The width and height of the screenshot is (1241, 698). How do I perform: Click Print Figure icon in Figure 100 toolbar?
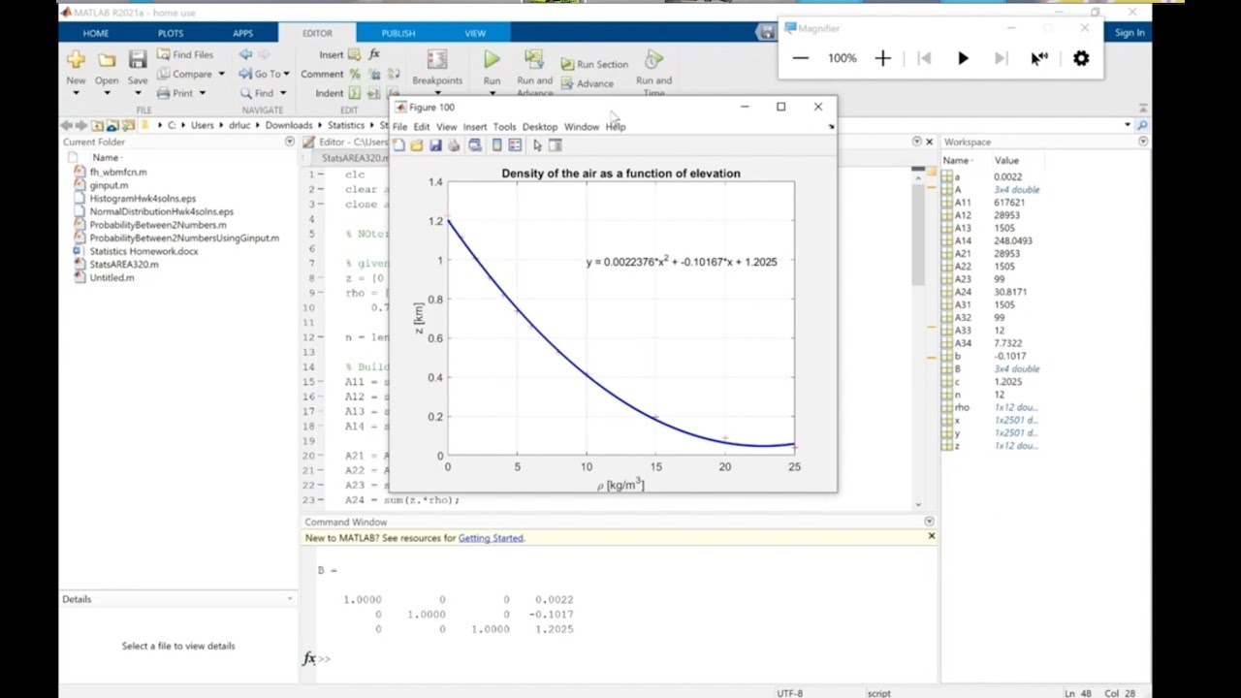[x=454, y=145]
